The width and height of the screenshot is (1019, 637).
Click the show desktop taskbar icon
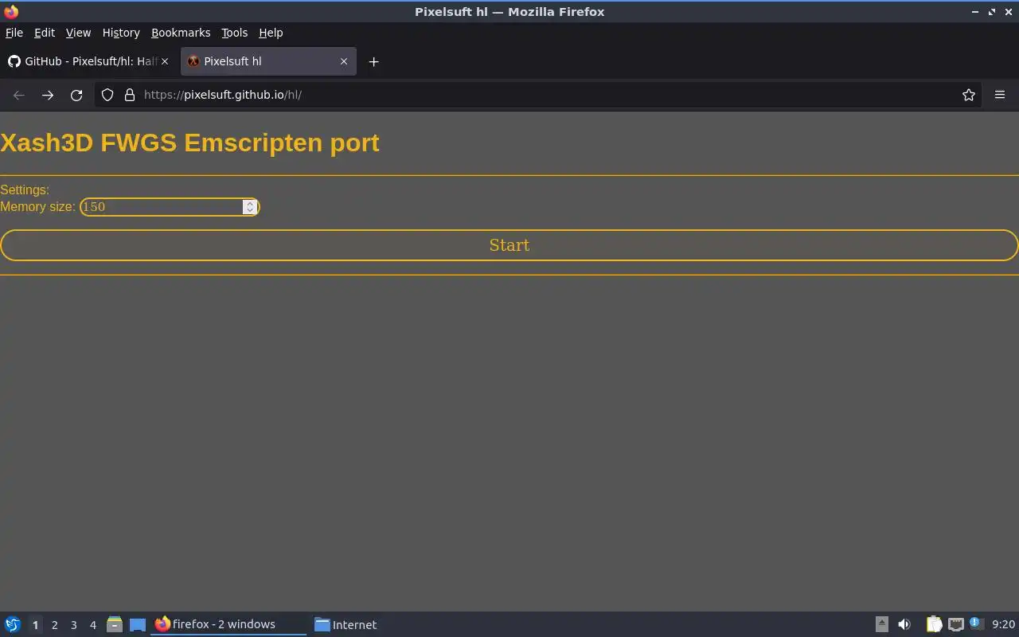(x=138, y=625)
